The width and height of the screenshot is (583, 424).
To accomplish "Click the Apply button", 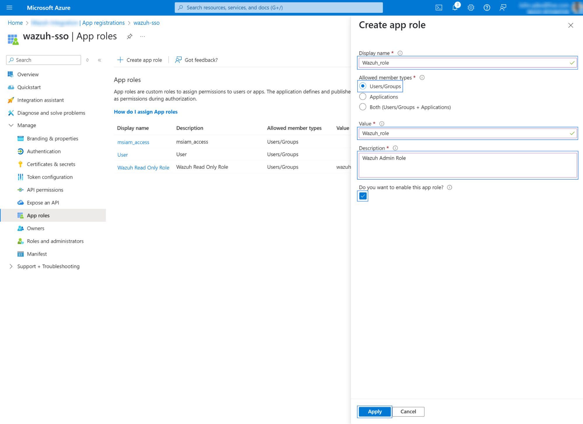I will pyautogui.click(x=374, y=411).
